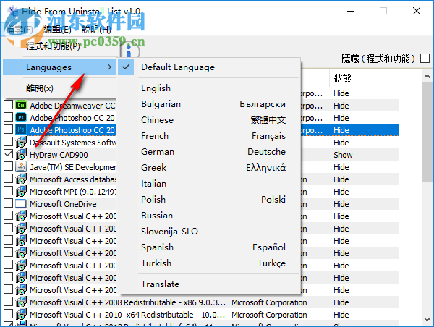Switch language to German

click(209, 152)
